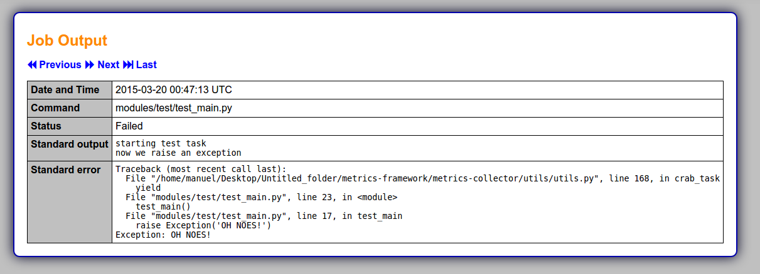Select the Status label cell

click(x=70, y=126)
